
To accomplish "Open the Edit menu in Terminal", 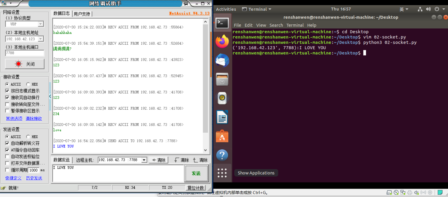I will click(248, 25).
